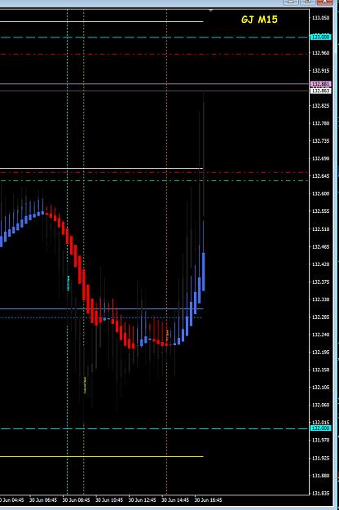Click the 132.915 price scale value
The image size is (339, 510).
click(x=320, y=70)
